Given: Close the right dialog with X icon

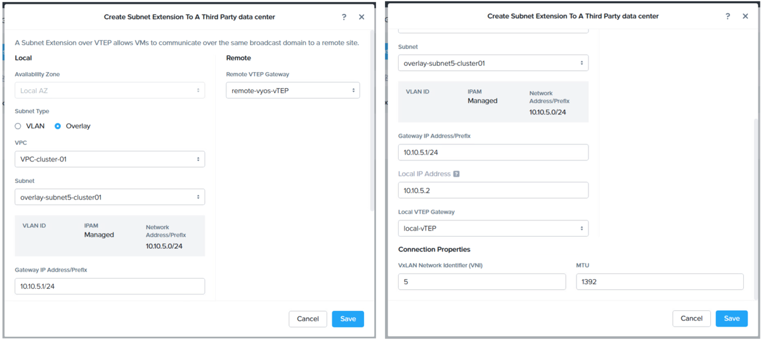Looking at the screenshot, I should [x=745, y=16].
